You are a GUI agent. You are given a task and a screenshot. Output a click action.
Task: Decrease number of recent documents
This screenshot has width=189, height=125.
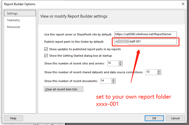pyautogui.click(x=113, y=82)
